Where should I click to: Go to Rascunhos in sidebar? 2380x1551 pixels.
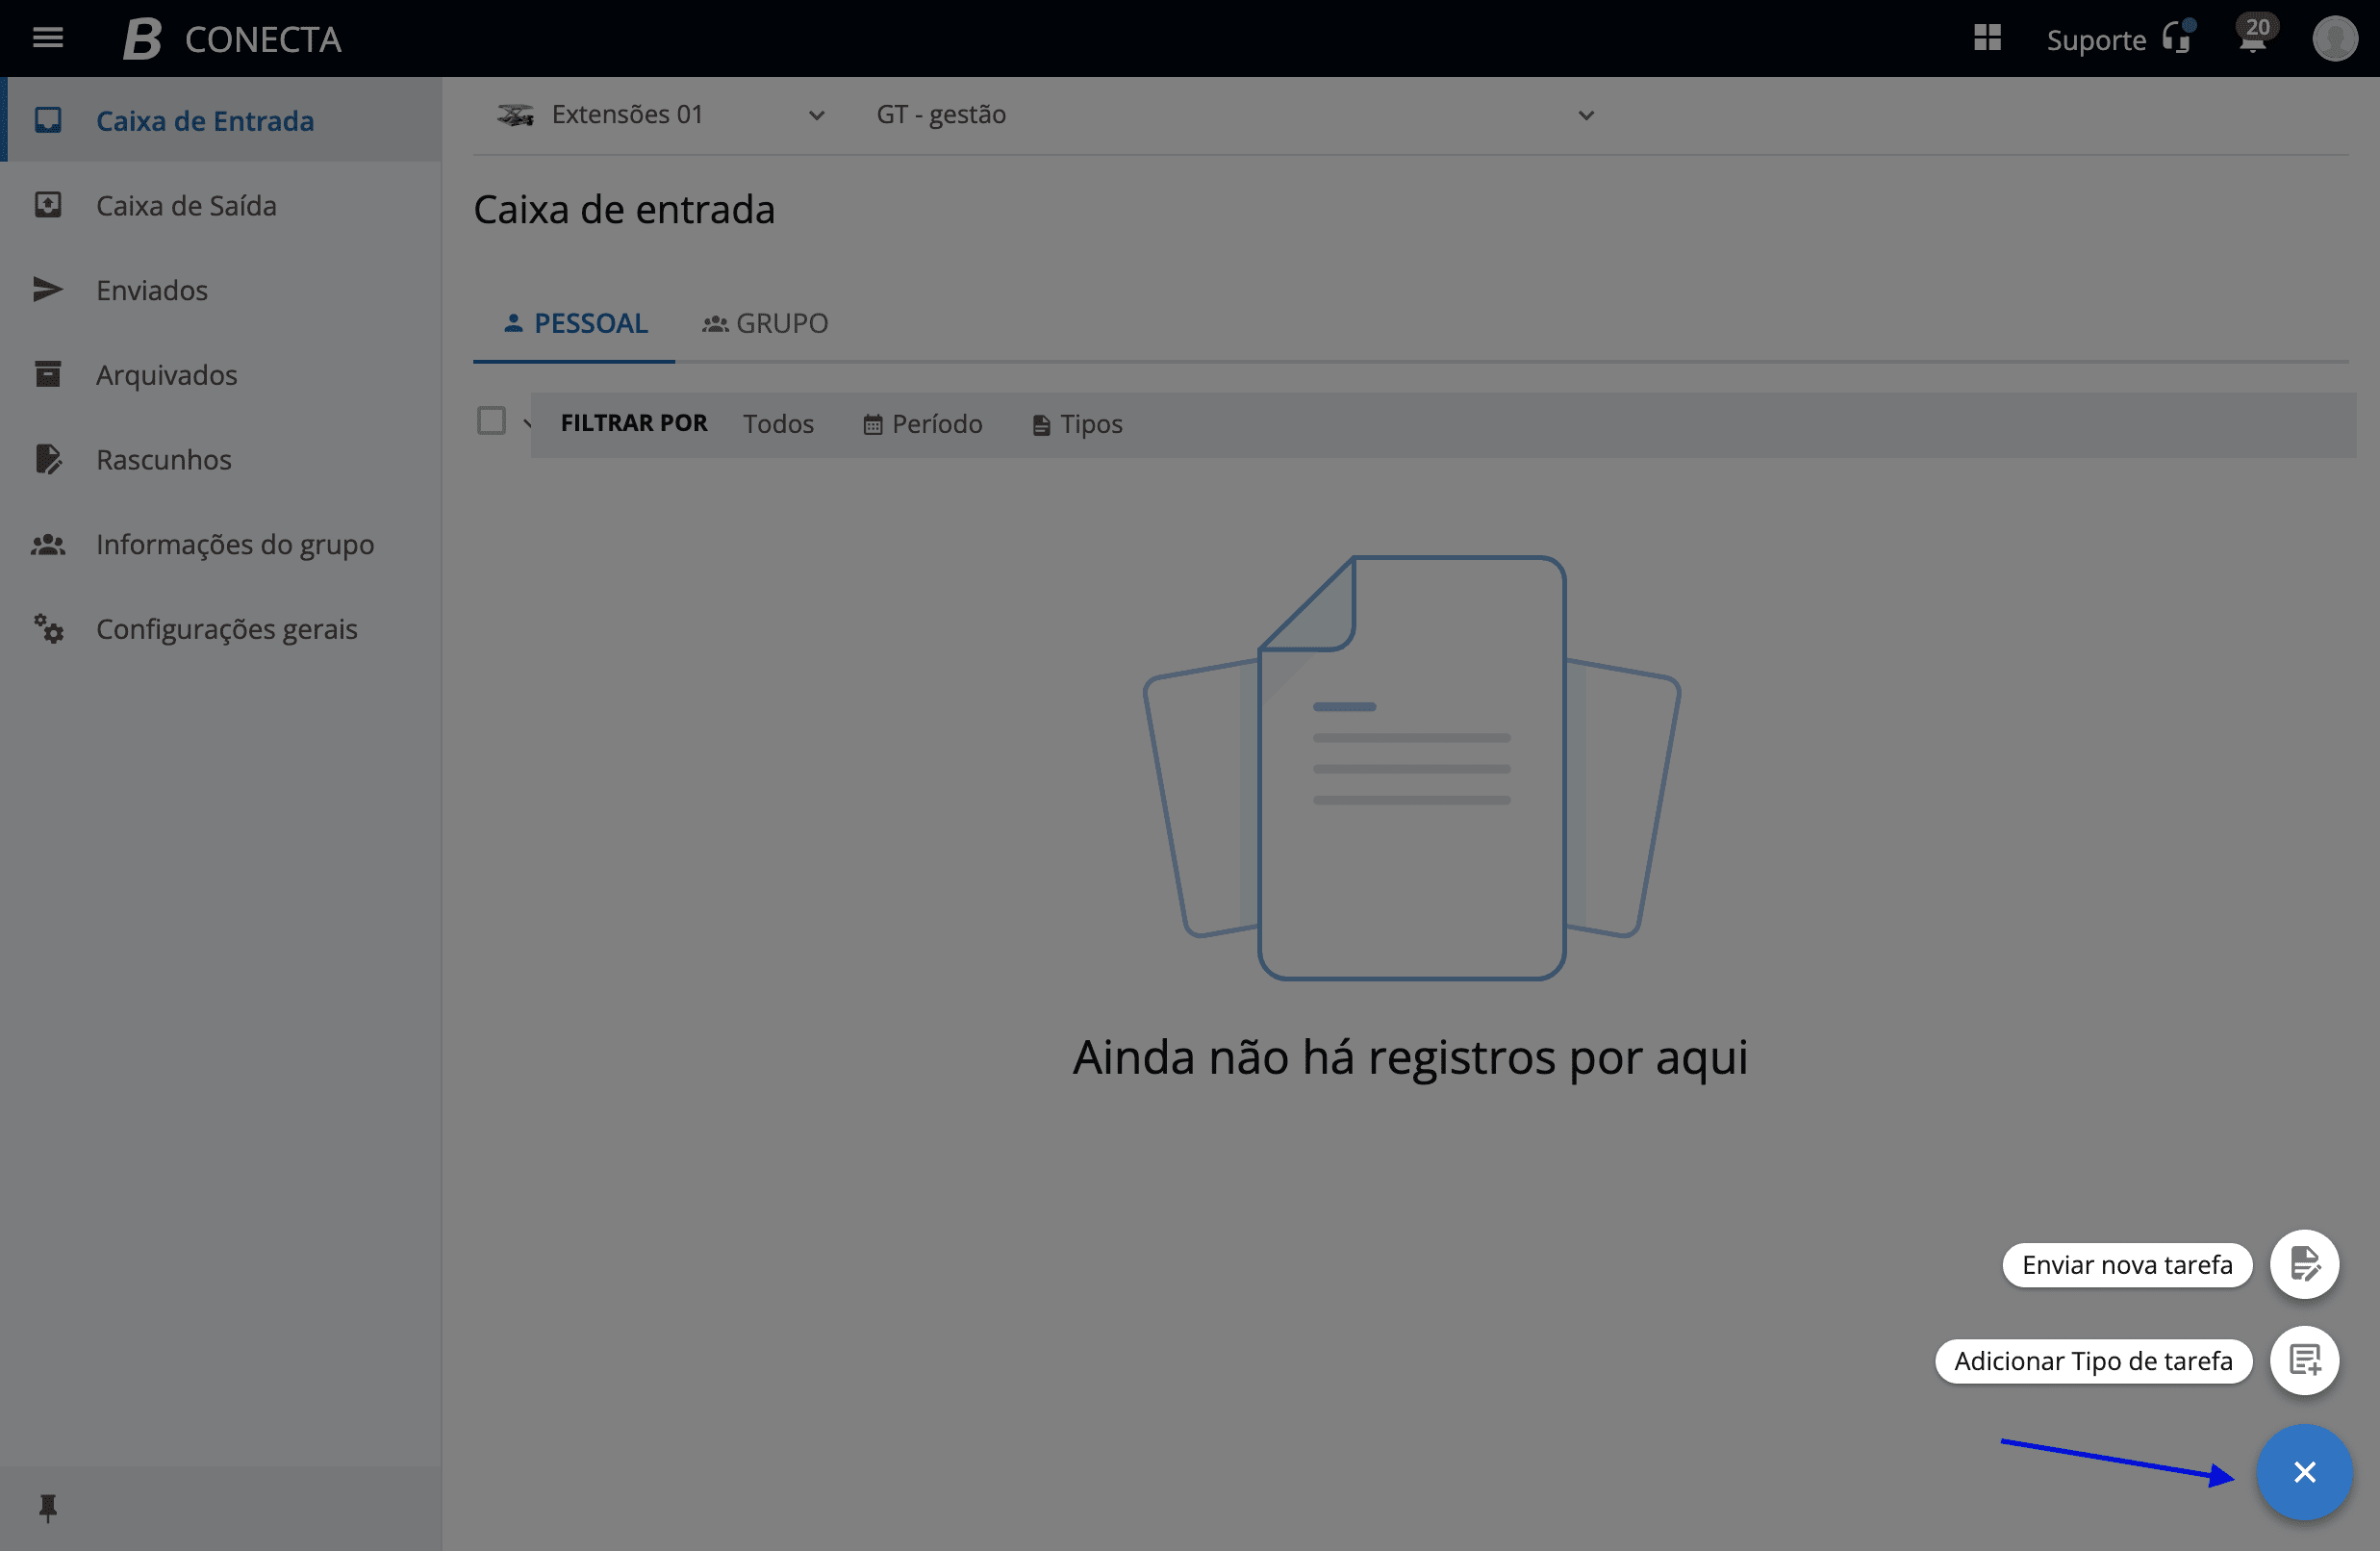pos(163,460)
